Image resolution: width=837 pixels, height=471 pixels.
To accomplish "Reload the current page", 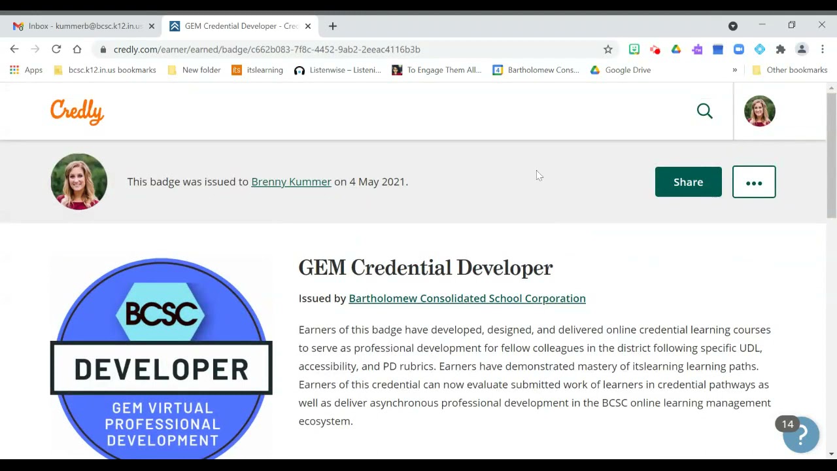I will pyautogui.click(x=56, y=49).
